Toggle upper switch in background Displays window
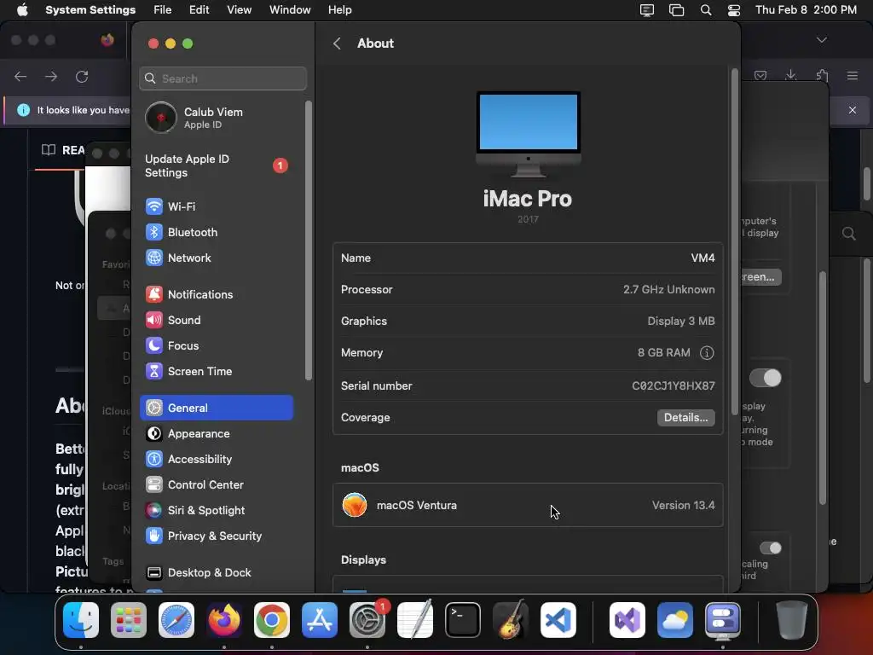The width and height of the screenshot is (873, 655). coord(766,378)
